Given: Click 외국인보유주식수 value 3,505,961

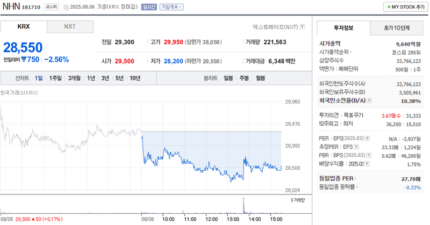Looking at the screenshot, I should (x=410, y=93).
